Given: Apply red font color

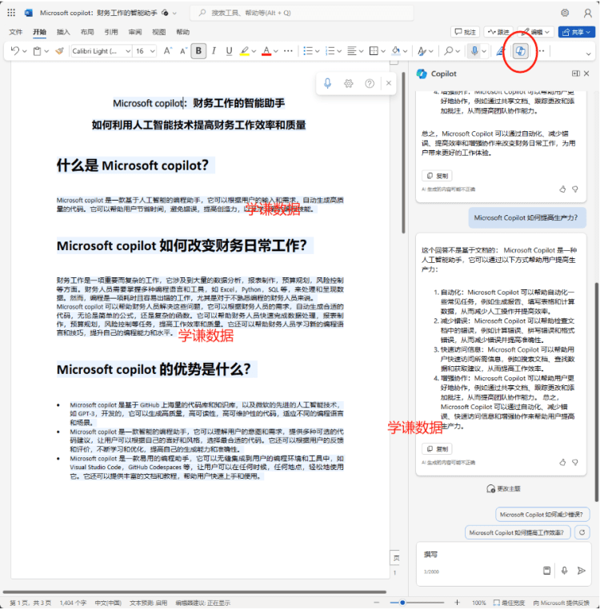Looking at the screenshot, I should click(266, 51).
